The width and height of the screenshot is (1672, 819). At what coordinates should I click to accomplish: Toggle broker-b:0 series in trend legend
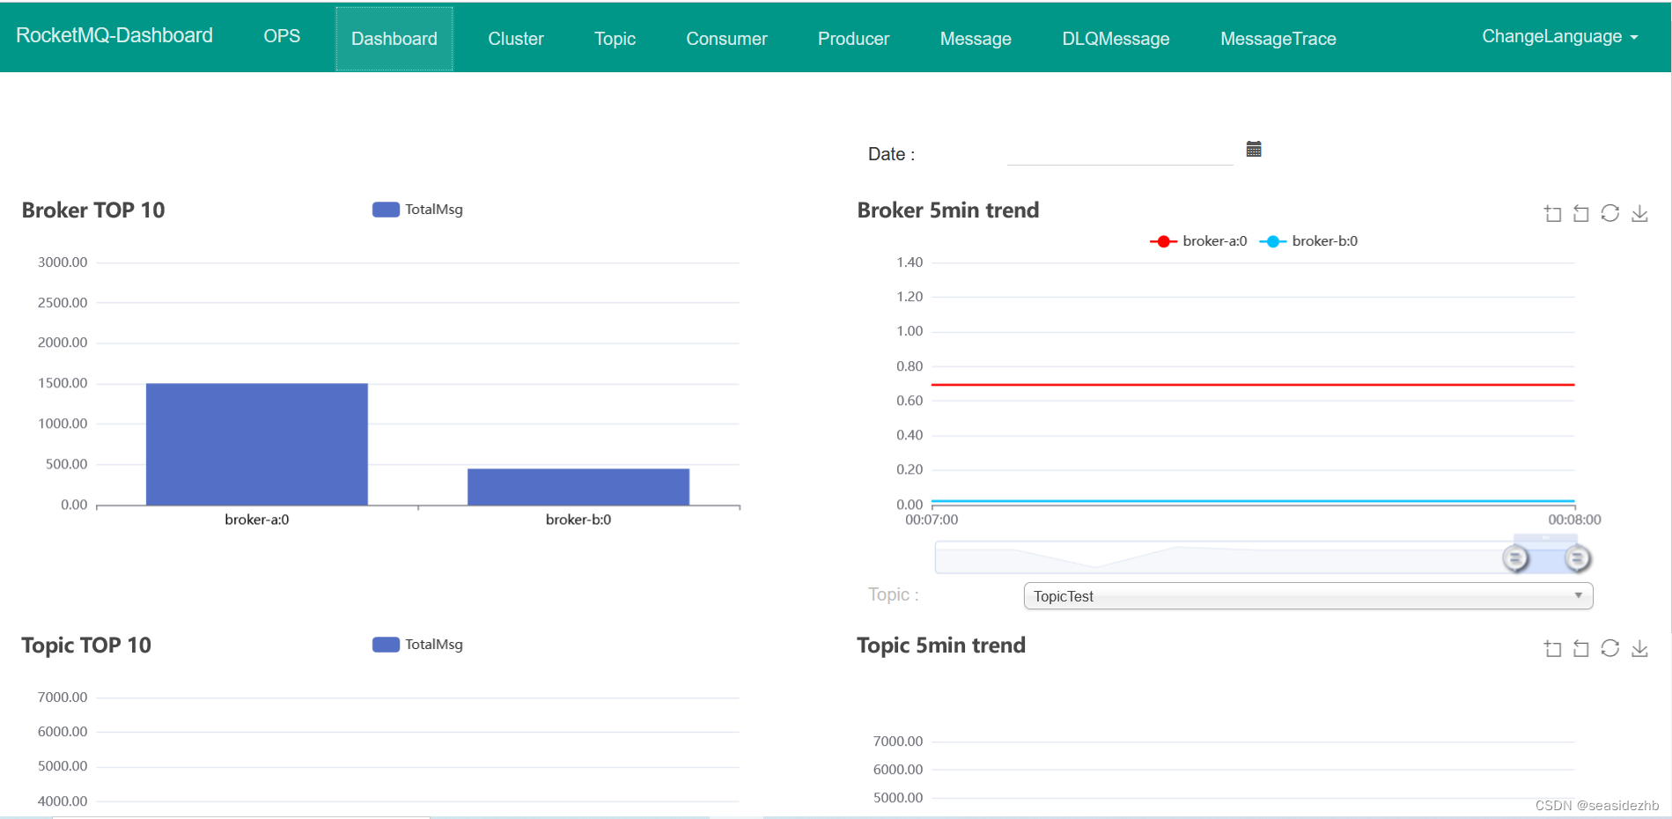click(1308, 241)
